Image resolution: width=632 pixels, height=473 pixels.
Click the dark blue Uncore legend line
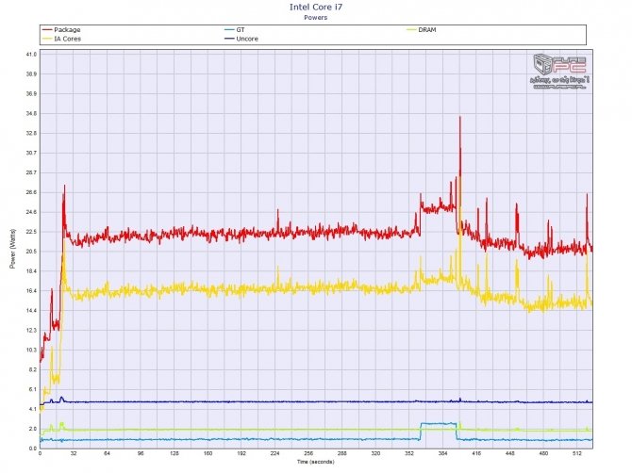tap(229, 39)
